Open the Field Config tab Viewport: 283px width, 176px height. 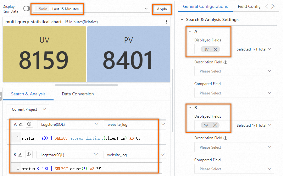(249, 6)
